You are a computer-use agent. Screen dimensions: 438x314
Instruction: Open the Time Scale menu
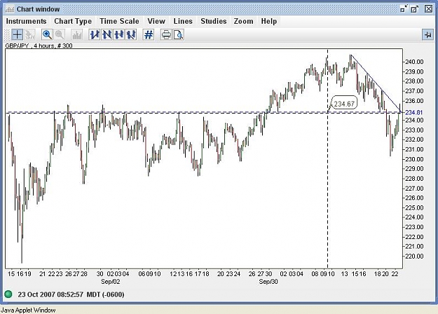point(119,21)
